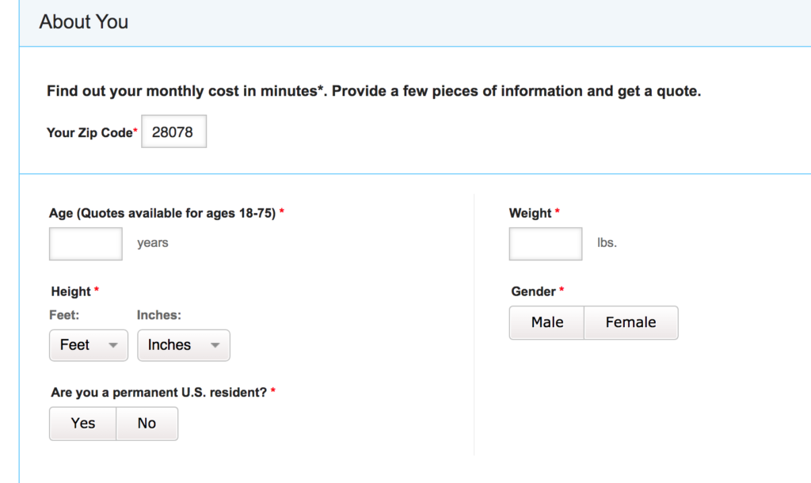Select Yes for permanent U.S. resident
This screenshot has width=811, height=483.
pos(83,424)
